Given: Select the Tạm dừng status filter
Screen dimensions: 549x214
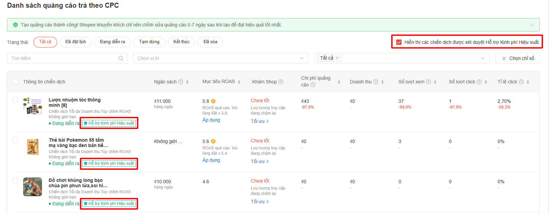Looking at the screenshot, I should pos(149,42).
